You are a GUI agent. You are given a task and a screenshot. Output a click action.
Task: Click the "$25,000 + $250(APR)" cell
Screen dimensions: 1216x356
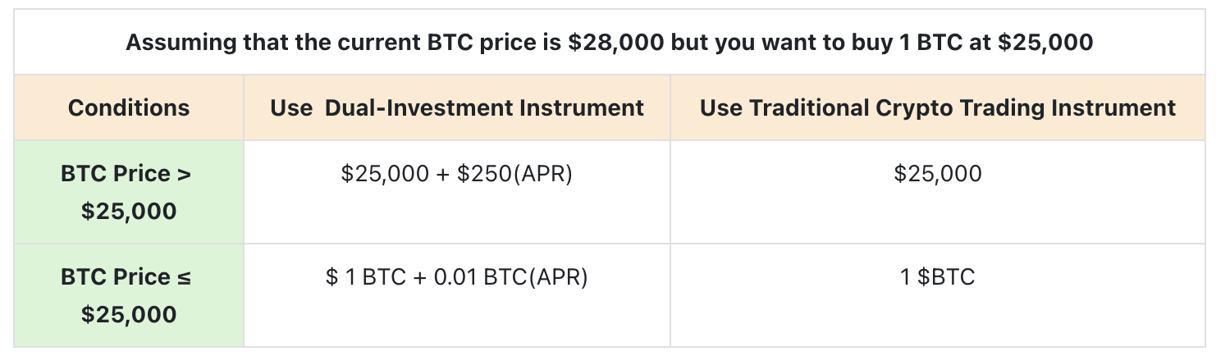pos(456,174)
